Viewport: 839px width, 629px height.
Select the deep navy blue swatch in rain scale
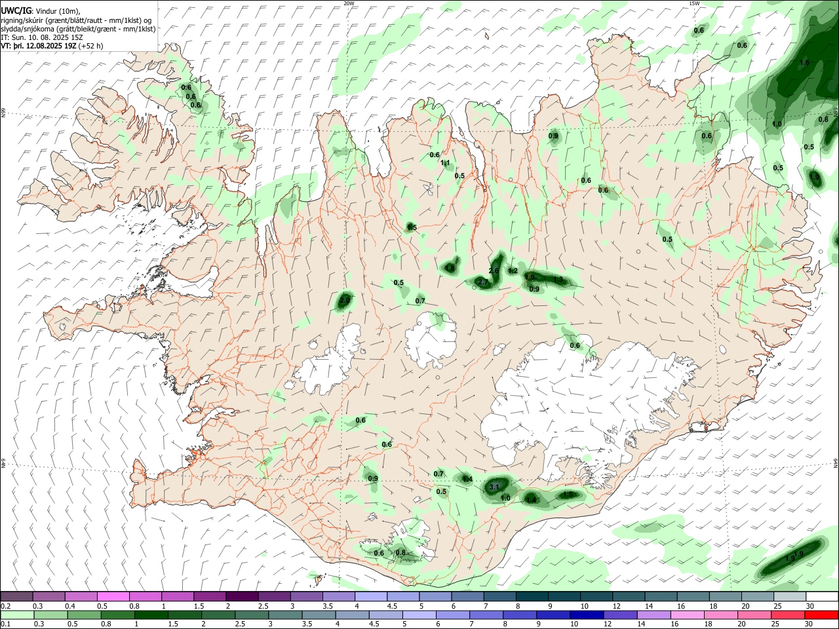(586, 615)
